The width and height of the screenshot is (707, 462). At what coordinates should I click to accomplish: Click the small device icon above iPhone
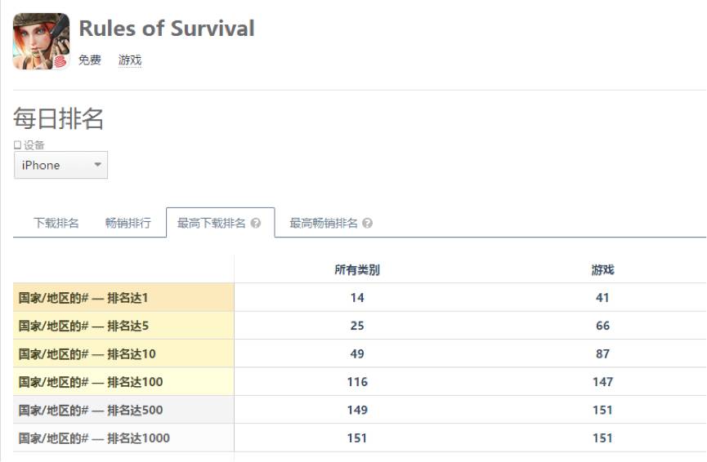(x=17, y=145)
